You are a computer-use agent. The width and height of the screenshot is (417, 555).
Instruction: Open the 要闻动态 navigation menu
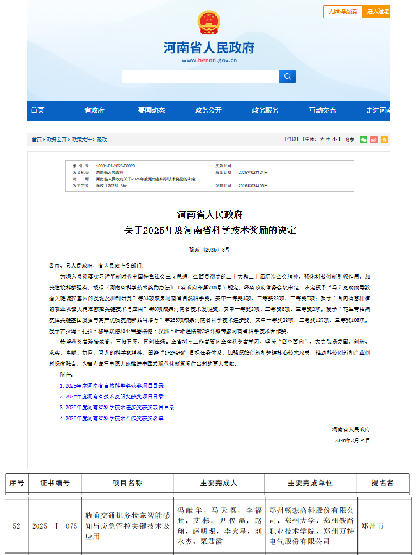[x=151, y=110]
